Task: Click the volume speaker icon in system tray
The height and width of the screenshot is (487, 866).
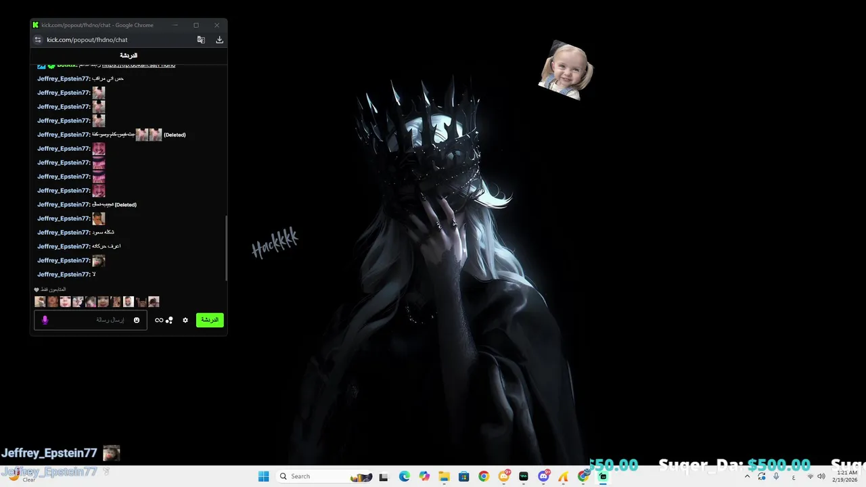Action: click(821, 476)
